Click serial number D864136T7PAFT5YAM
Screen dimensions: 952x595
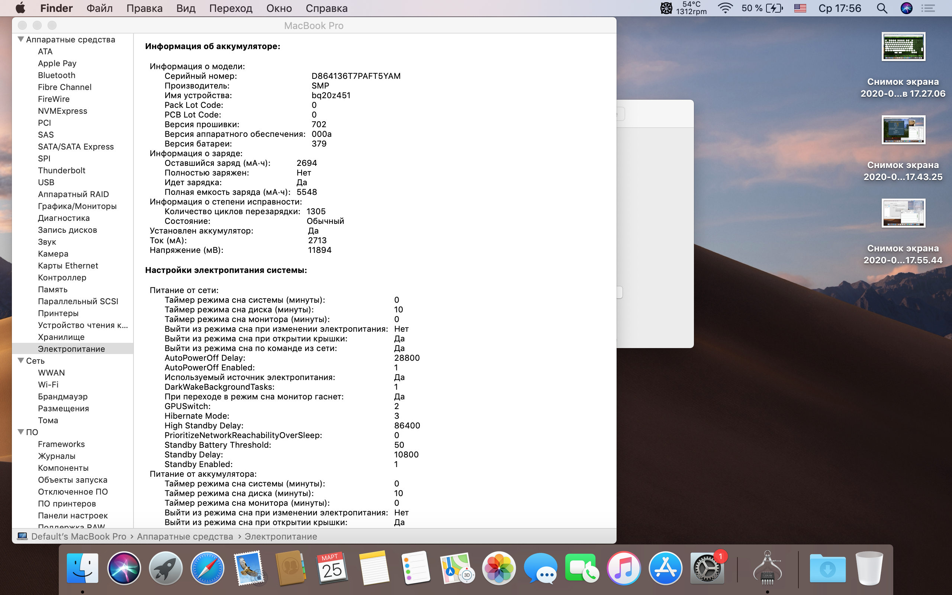[356, 76]
